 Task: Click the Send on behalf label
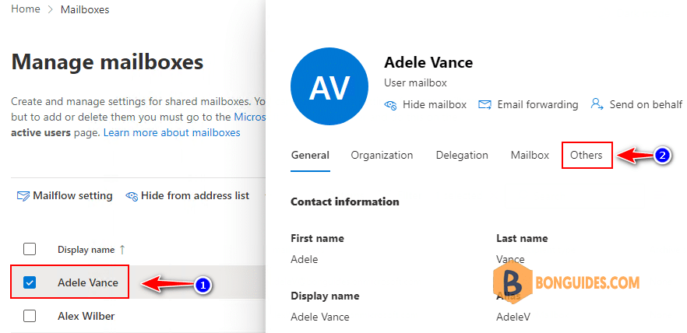pos(646,105)
